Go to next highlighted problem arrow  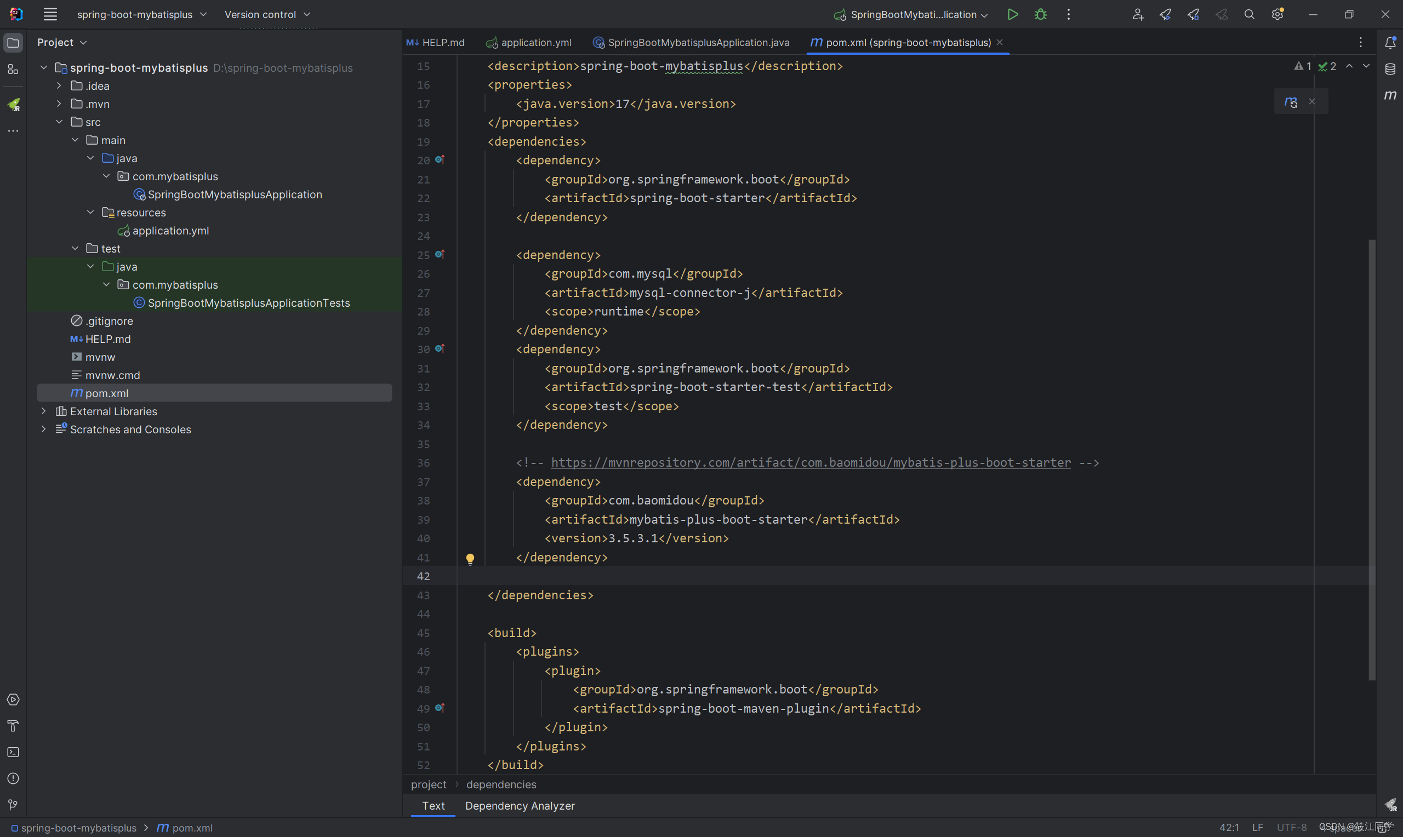[1366, 66]
